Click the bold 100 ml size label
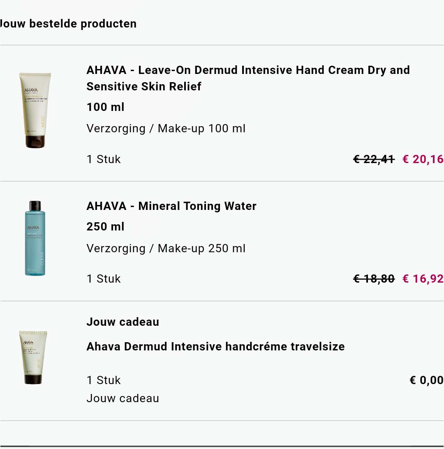 (106, 107)
